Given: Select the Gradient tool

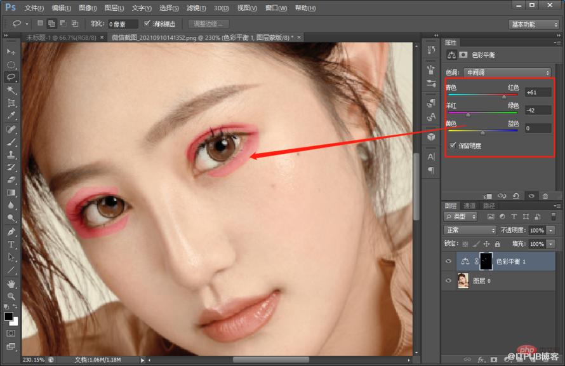Looking at the screenshot, I should click(11, 193).
